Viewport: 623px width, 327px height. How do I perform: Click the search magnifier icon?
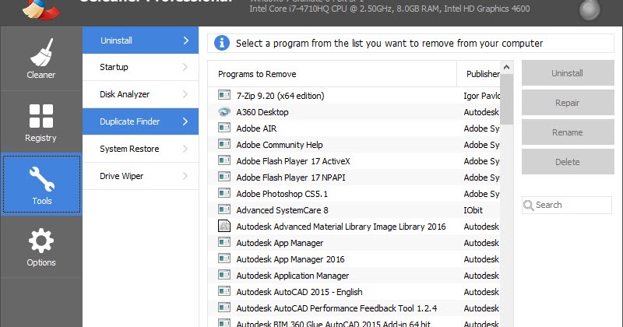point(529,205)
